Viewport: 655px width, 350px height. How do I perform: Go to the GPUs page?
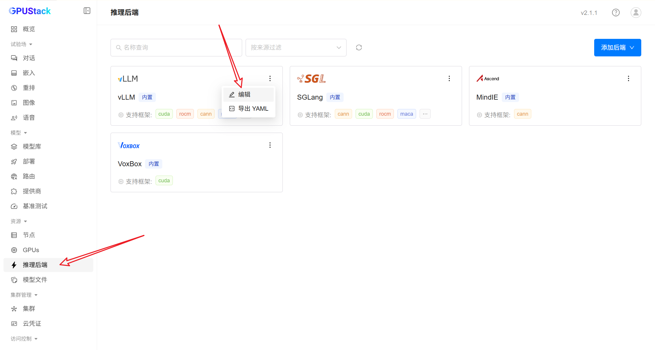coord(31,250)
